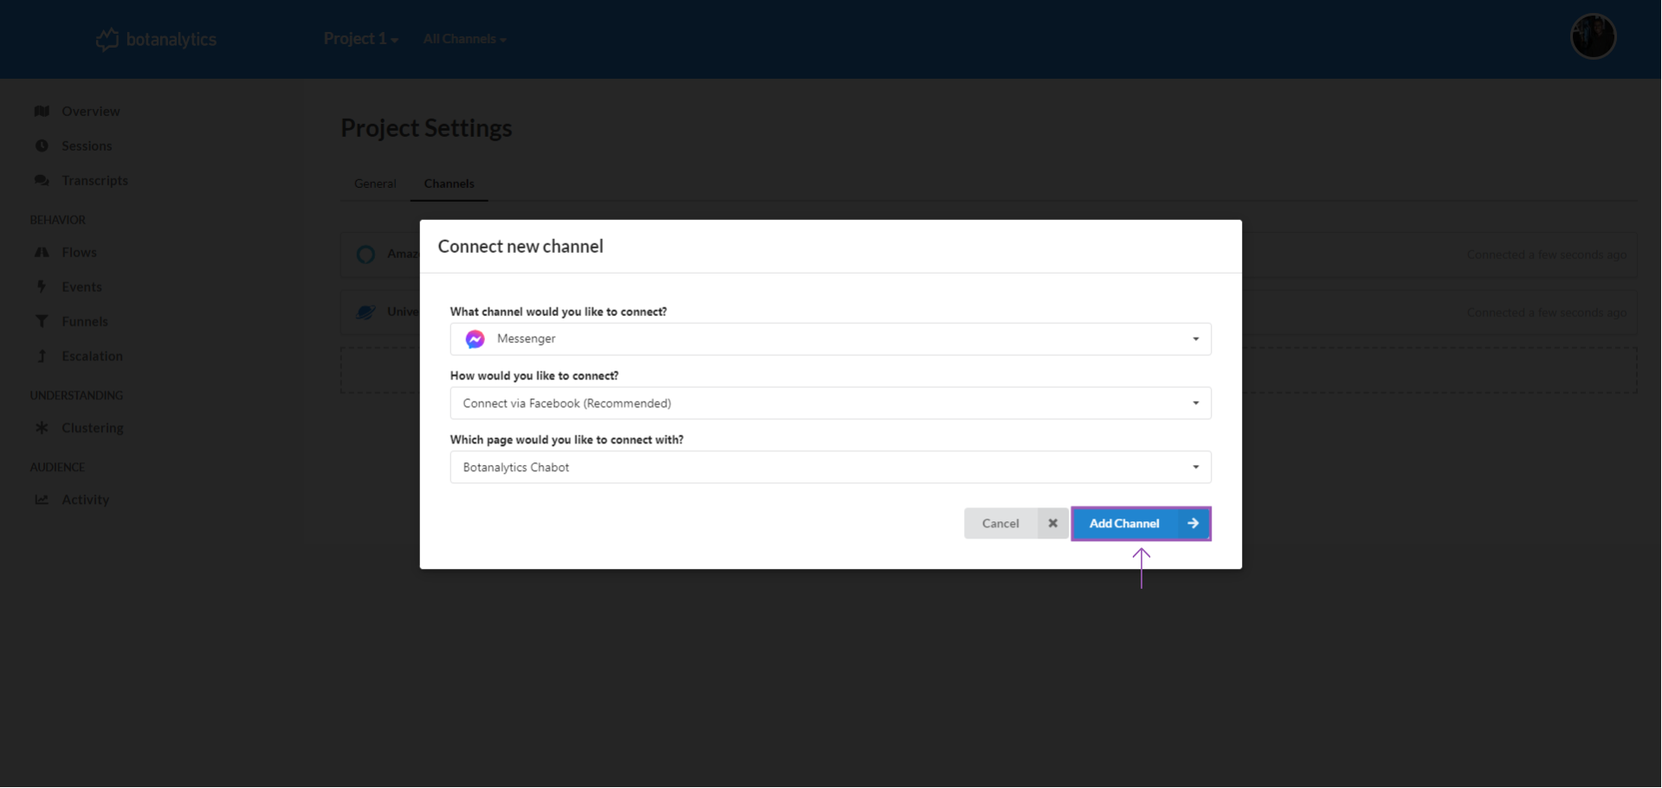Open Funnels under Behavior
The image size is (1662, 788).
85,321
